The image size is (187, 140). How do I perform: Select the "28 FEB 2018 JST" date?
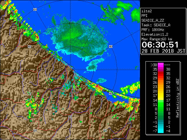click(163, 51)
